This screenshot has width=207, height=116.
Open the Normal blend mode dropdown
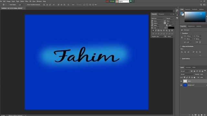coord(187,74)
